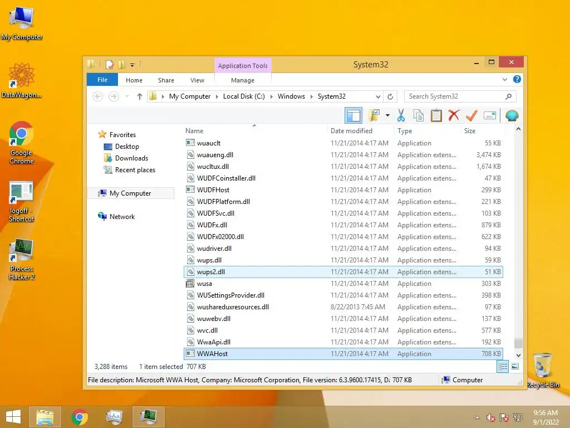Switch to the Share ribbon tab
The width and height of the screenshot is (570, 428).
click(166, 80)
